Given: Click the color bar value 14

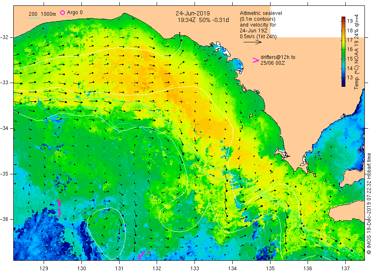Looking at the screenshot, I should click(x=349, y=68).
